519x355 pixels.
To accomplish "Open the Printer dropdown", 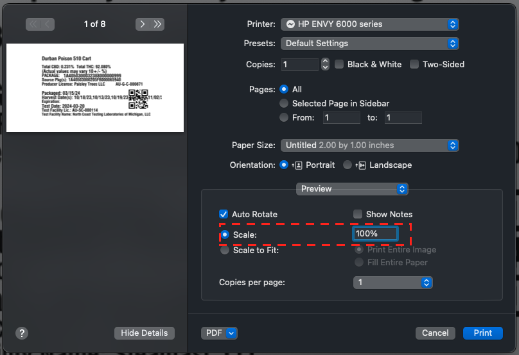I will click(x=370, y=24).
